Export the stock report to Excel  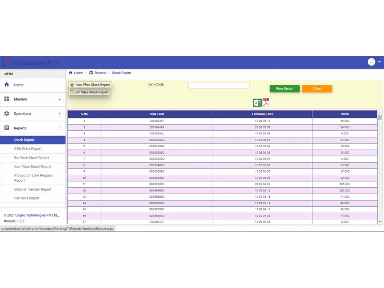coord(257,102)
